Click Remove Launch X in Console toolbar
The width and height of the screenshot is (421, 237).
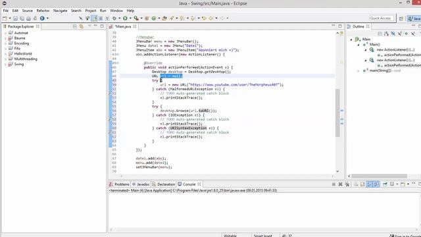[x=341, y=184]
